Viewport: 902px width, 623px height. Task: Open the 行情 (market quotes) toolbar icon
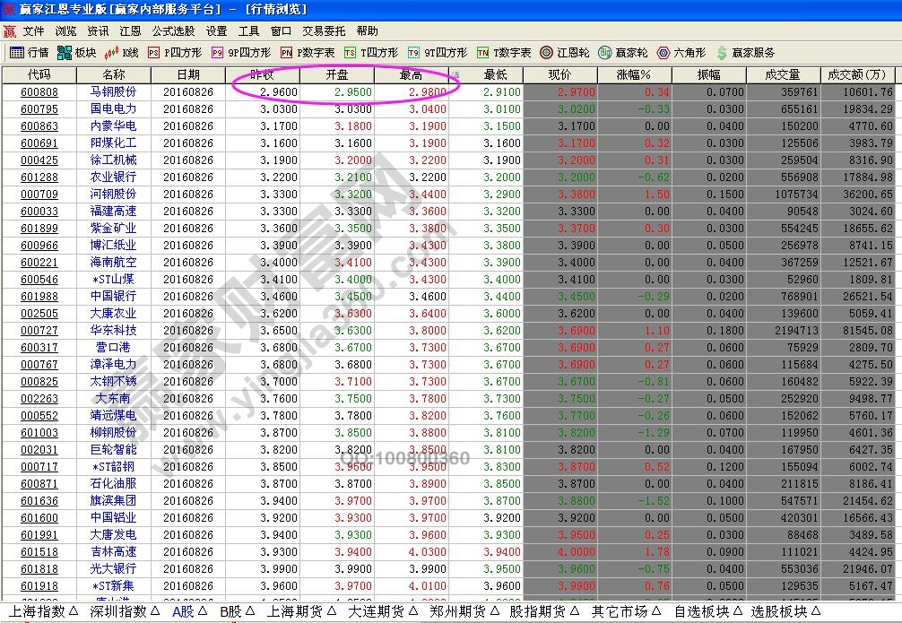click(x=27, y=52)
